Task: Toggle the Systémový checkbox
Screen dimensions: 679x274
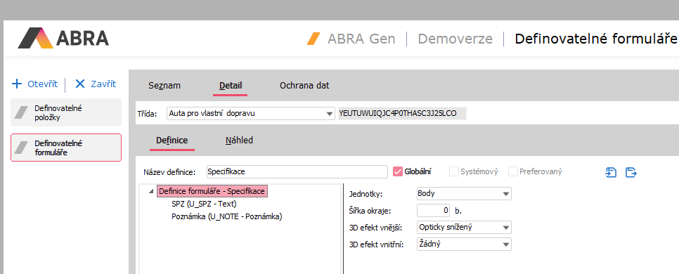Action: [454, 171]
